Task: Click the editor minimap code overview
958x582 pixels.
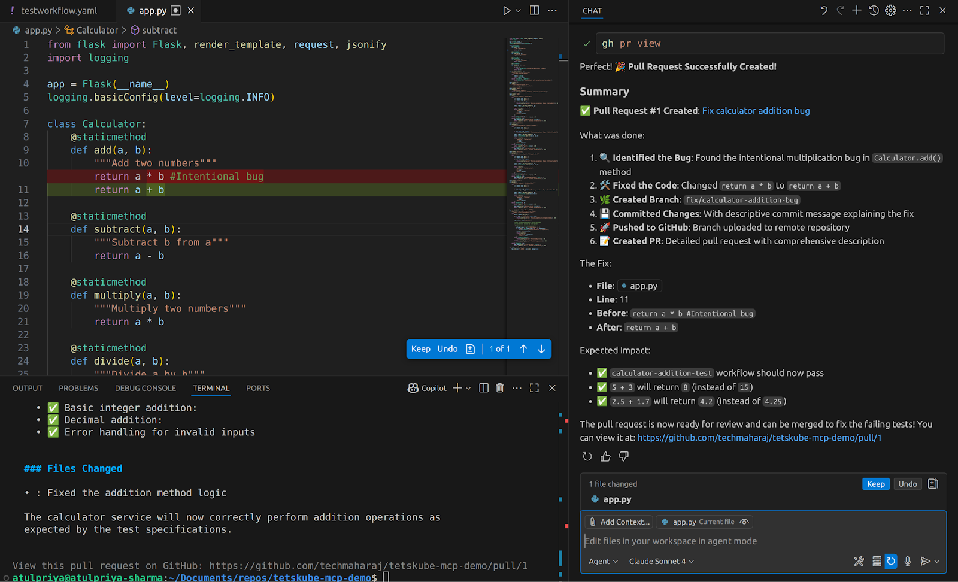Action: pos(532,144)
